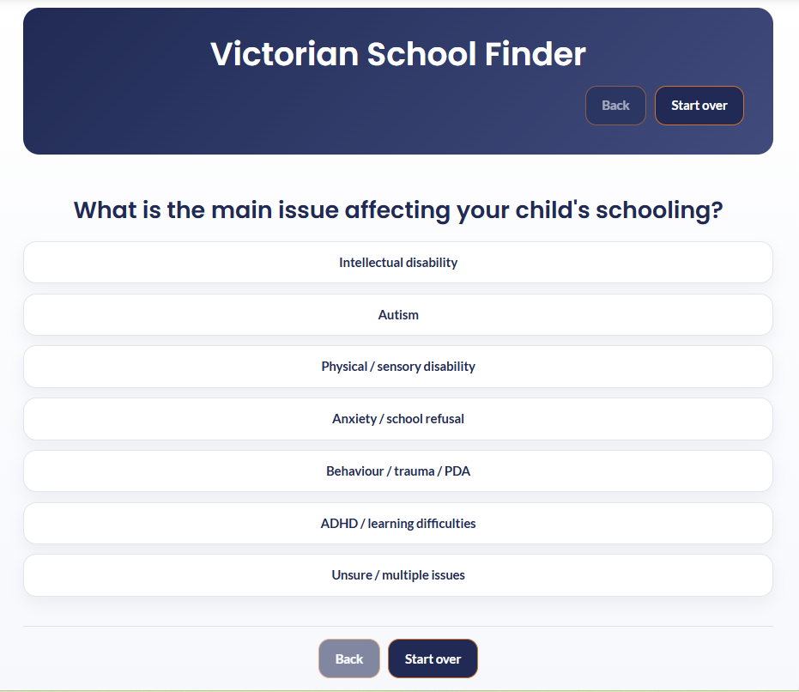The width and height of the screenshot is (799, 692).
Task: Choose the Behaviour / trauma / PDA option
Action: (x=398, y=470)
